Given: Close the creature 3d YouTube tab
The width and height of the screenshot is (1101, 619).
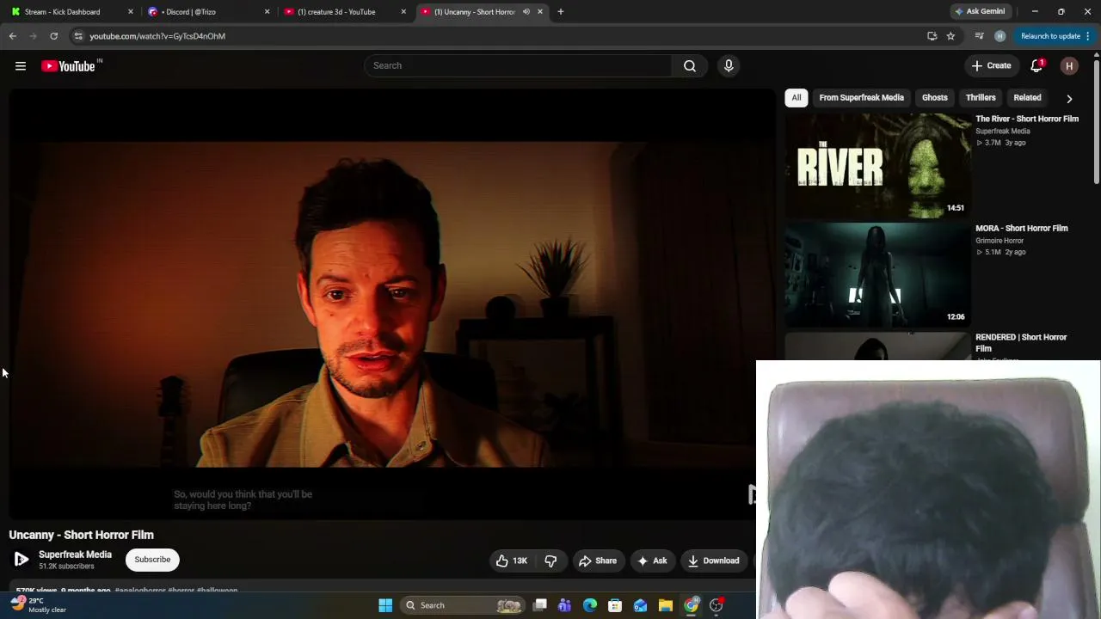Looking at the screenshot, I should pyautogui.click(x=403, y=12).
